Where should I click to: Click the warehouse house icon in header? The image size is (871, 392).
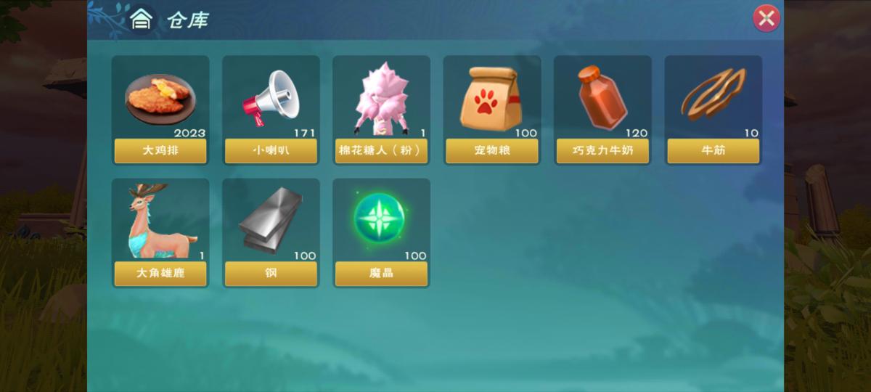[x=141, y=20]
